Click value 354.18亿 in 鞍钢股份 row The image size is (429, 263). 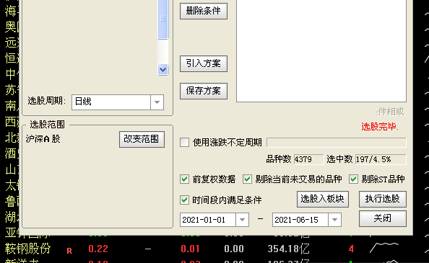(x=288, y=249)
